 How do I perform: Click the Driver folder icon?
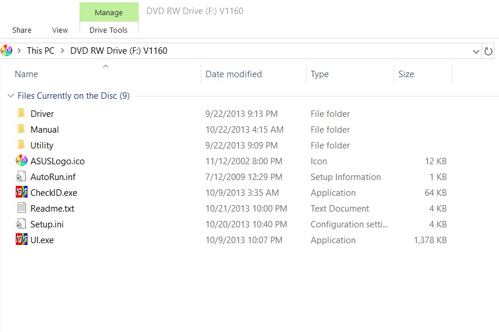point(21,113)
